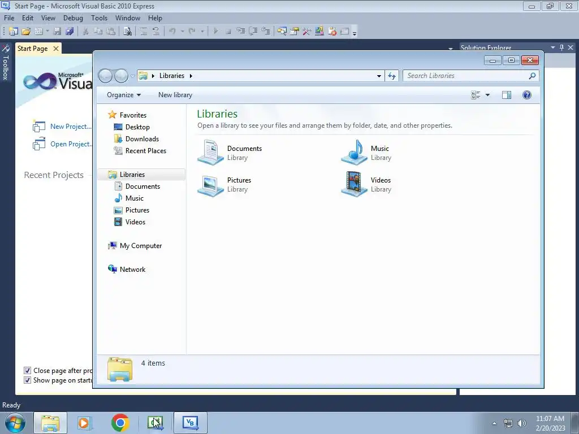This screenshot has width=579, height=434.
Task: Click the Explorer preview pane icon
Action: click(507, 95)
